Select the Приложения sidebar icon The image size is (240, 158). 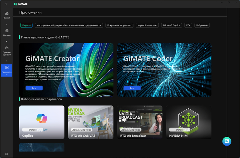pos(7,69)
